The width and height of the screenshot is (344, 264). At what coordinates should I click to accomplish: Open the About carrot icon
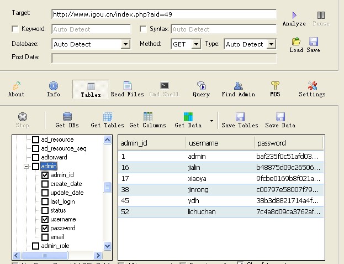(x=17, y=86)
